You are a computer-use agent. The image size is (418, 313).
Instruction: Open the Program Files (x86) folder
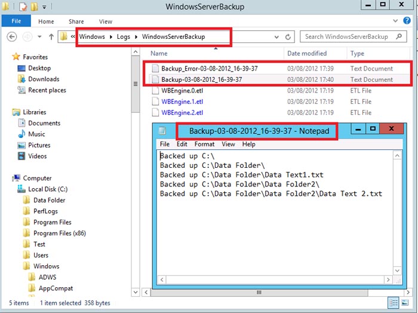tap(60, 233)
